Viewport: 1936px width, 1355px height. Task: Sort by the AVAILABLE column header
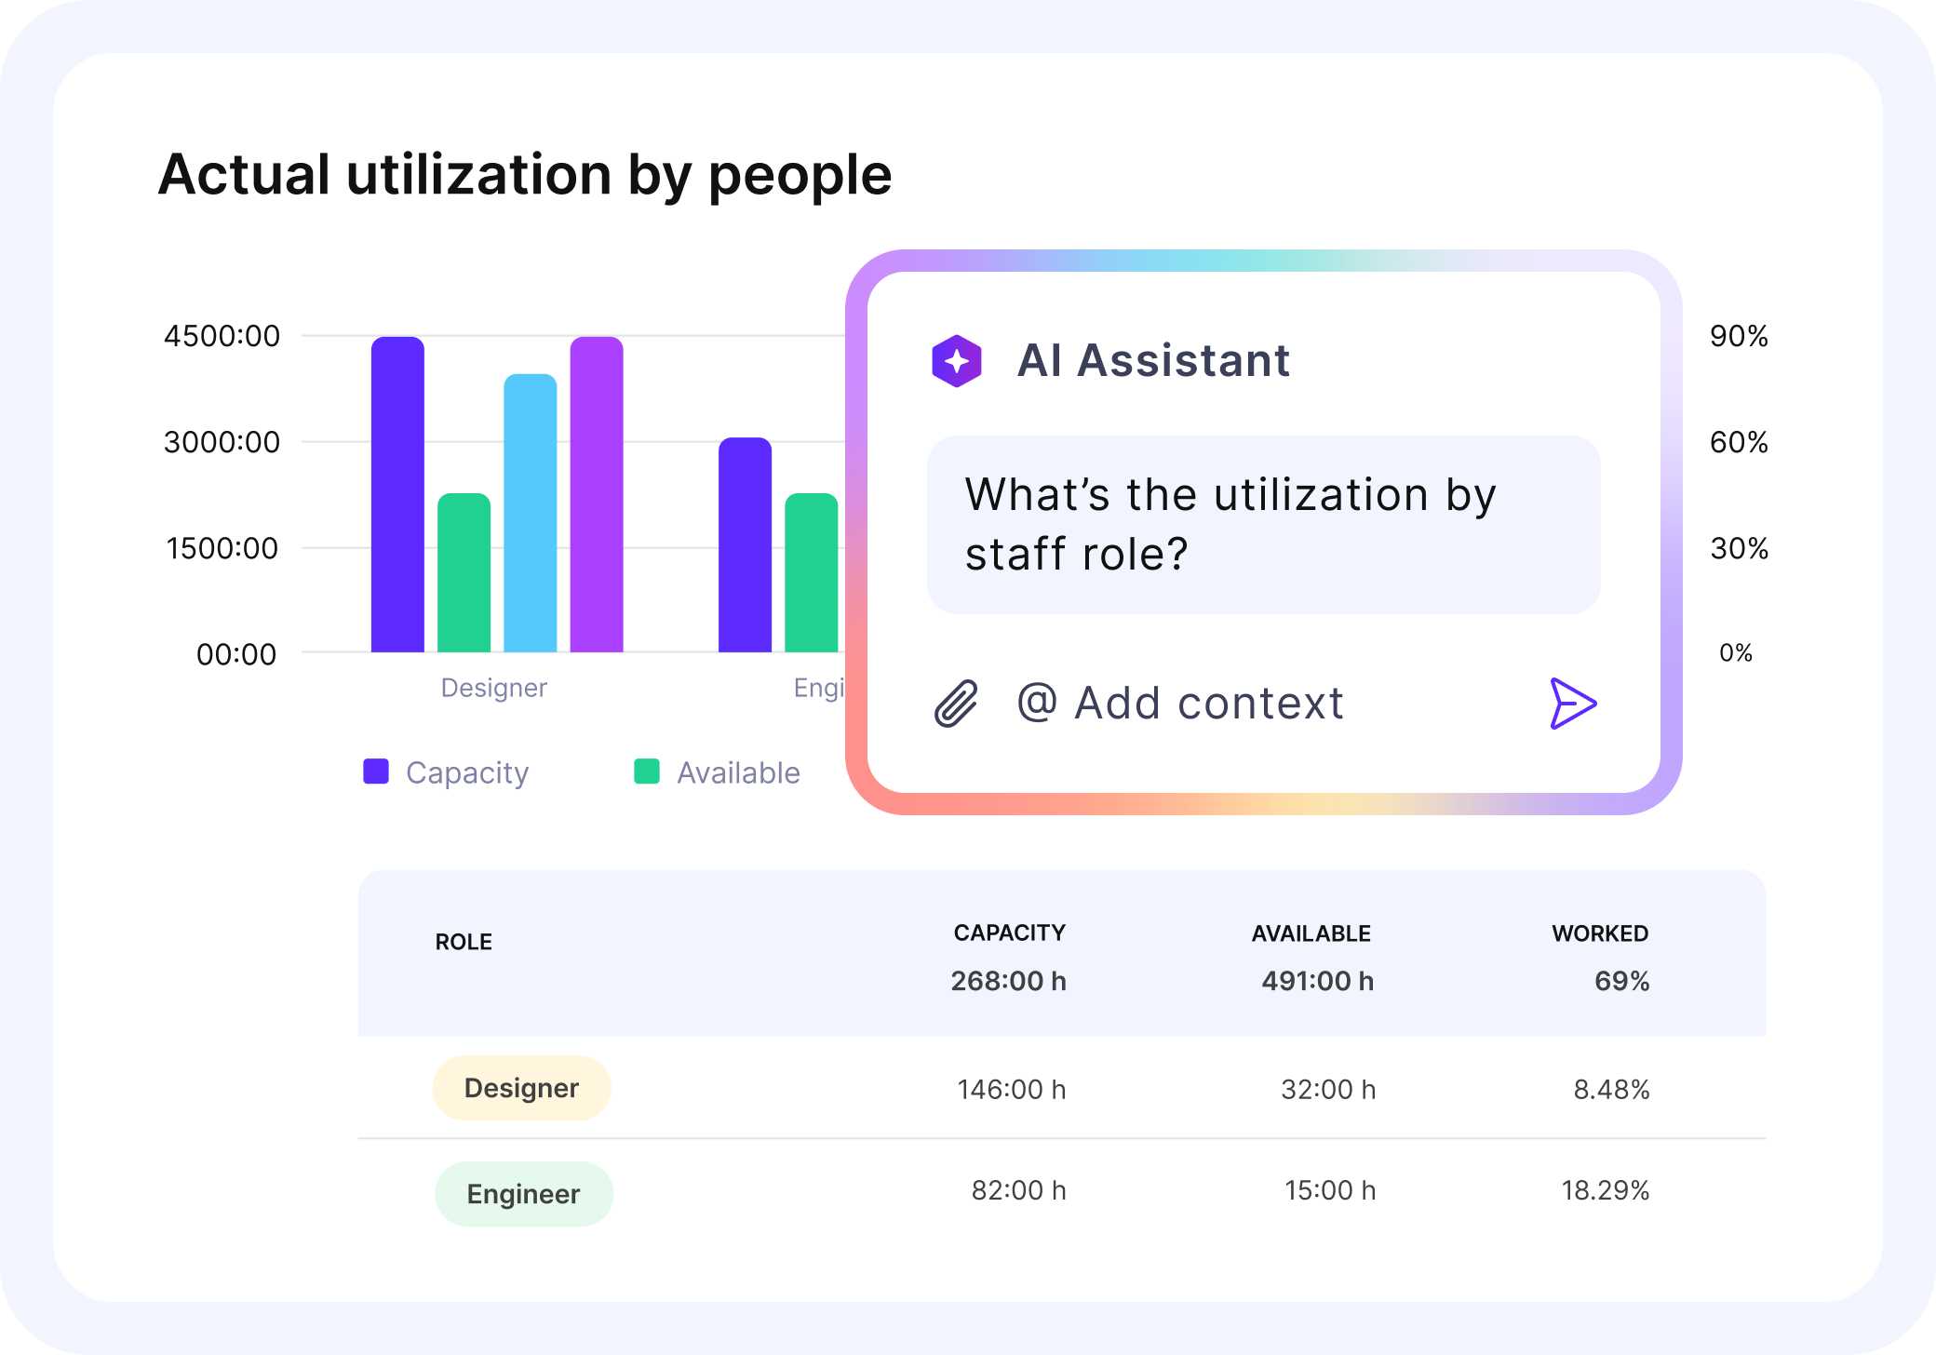pyautogui.click(x=1311, y=933)
